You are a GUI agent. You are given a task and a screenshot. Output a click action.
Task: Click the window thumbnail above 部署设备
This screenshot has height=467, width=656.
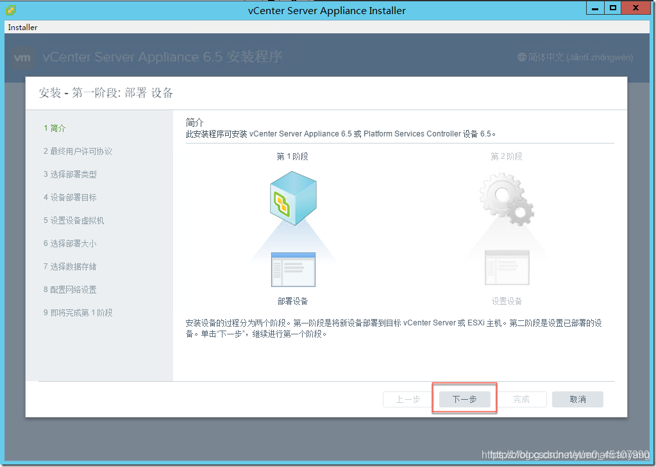[293, 270]
